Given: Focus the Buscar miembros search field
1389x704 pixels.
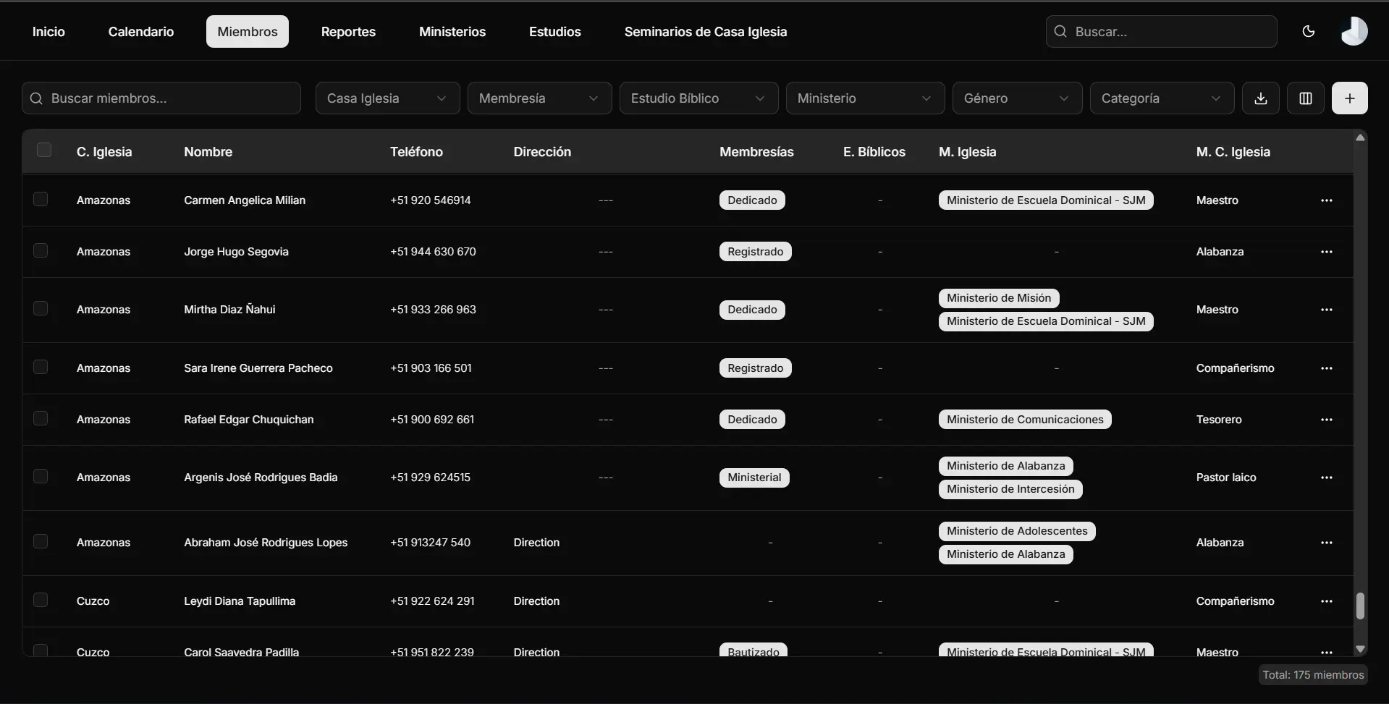Looking at the screenshot, I should [161, 98].
